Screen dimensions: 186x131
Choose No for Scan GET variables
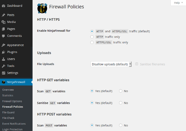pos(121,91)
